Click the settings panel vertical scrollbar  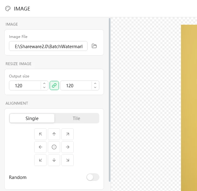(109, 100)
